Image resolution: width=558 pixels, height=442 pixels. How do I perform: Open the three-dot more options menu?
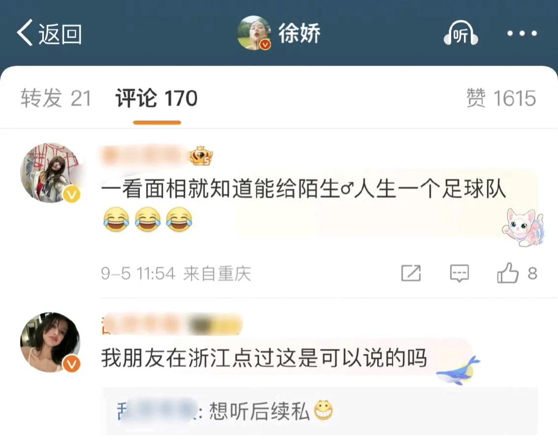coord(522,34)
